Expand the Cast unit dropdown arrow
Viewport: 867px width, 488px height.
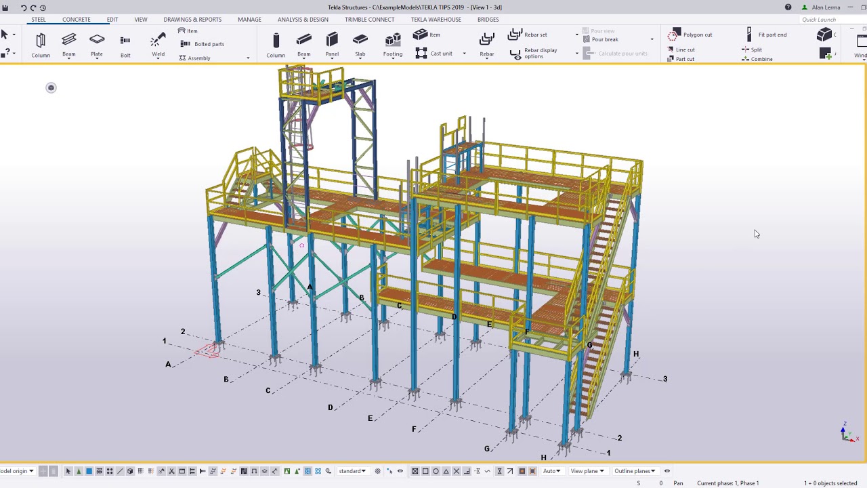click(464, 54)
